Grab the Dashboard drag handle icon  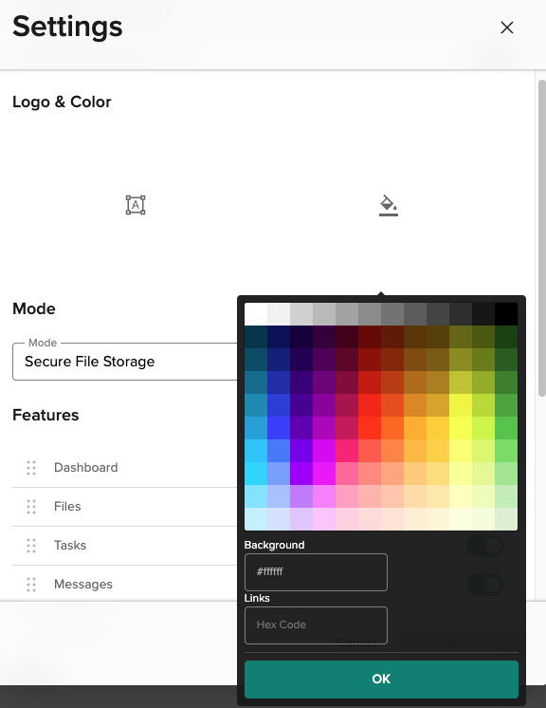[31, 468]
